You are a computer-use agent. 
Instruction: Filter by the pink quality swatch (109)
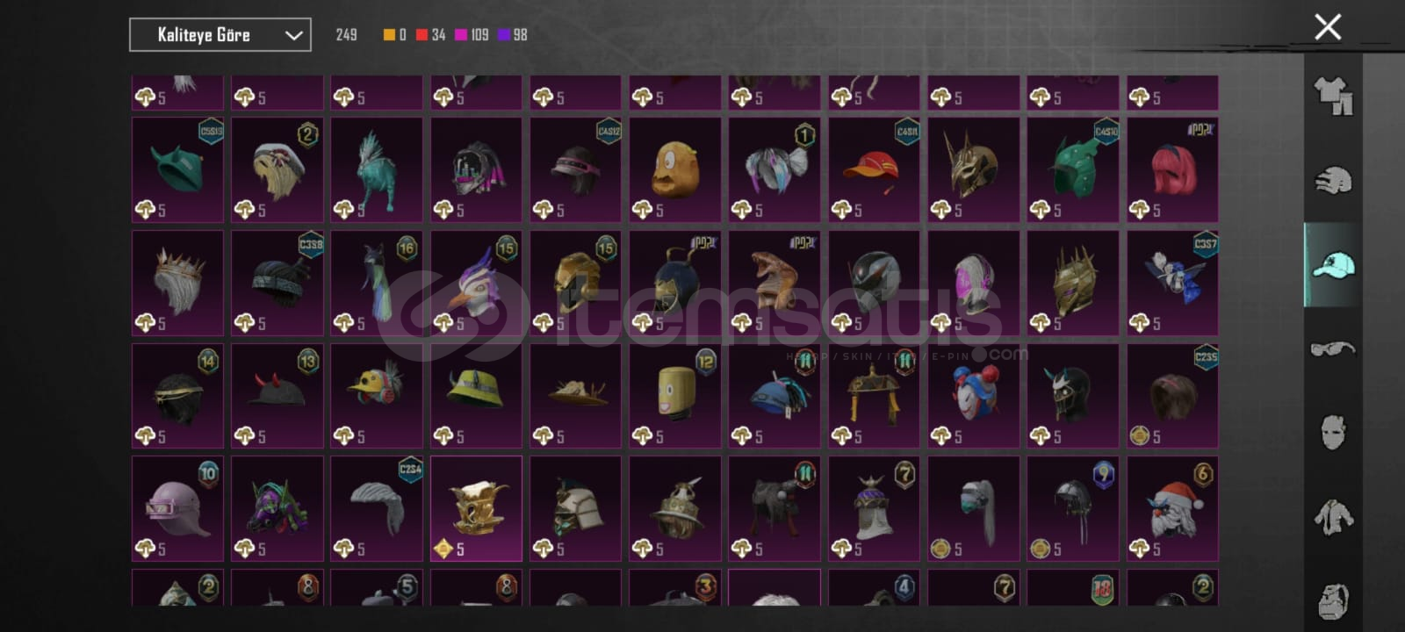click(460, 35)
